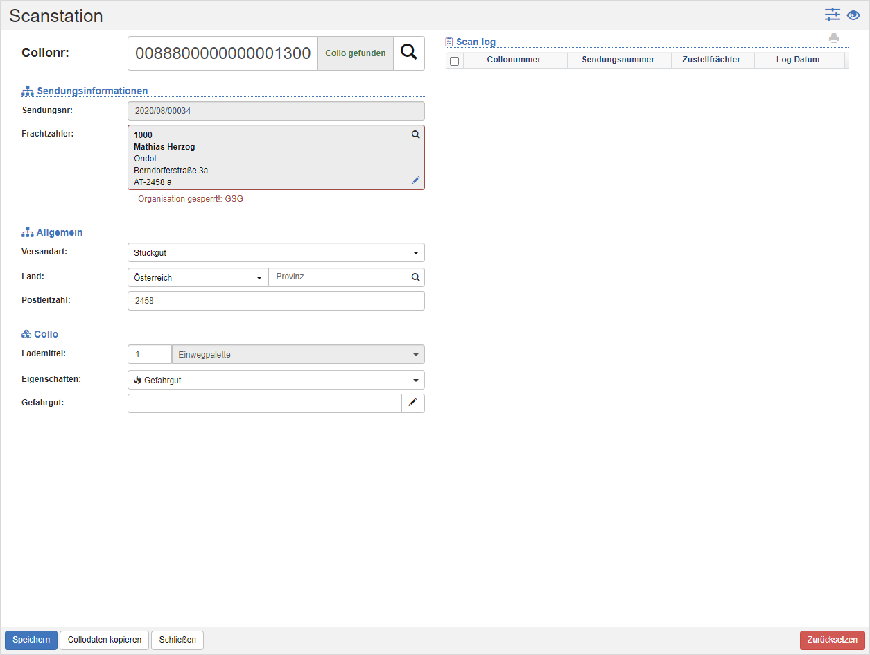Sort by Log Datum column header

coord(797,60)
